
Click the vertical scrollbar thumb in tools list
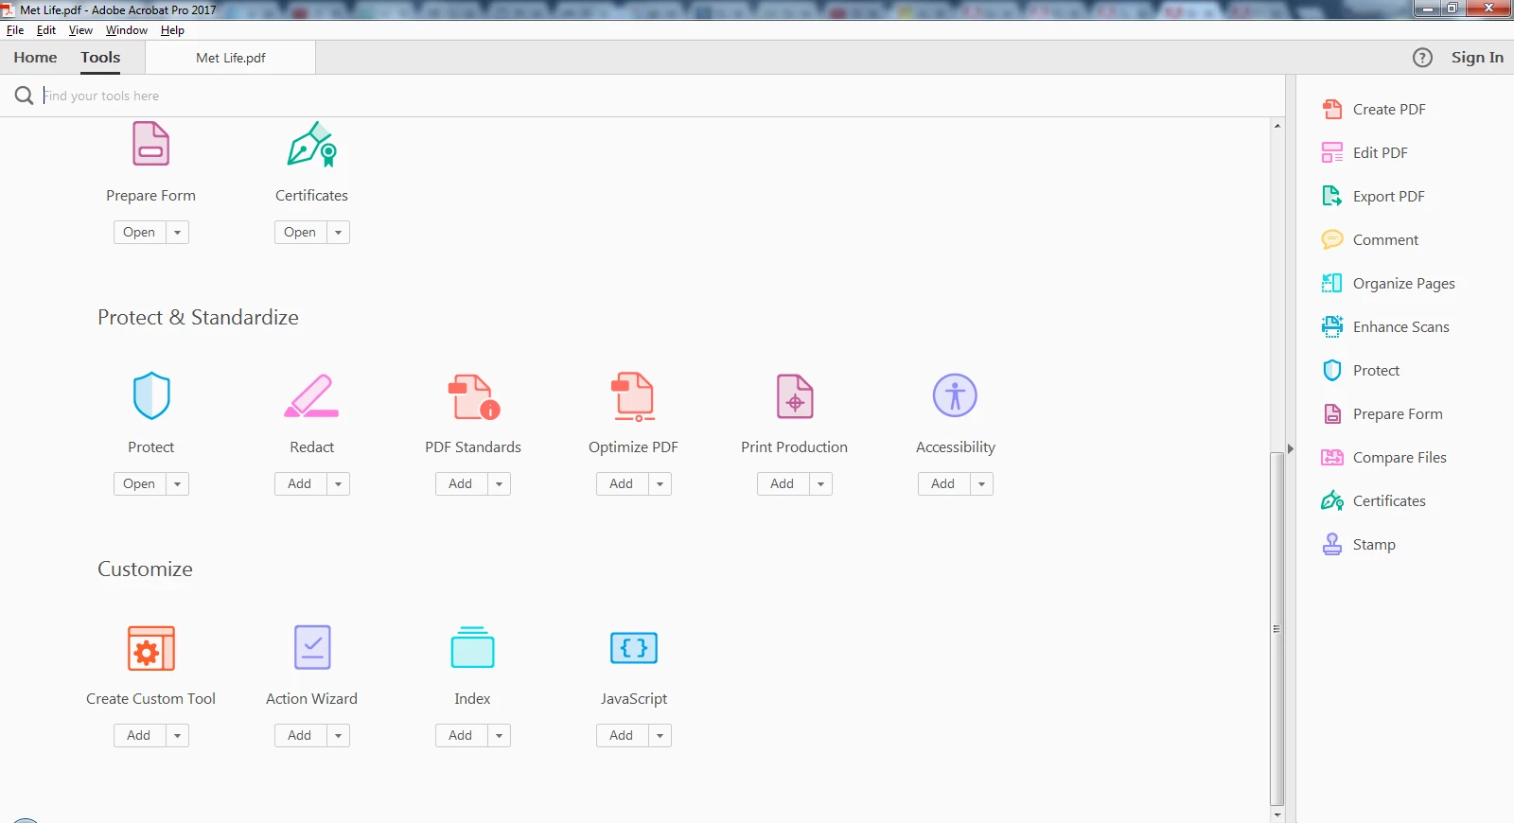click(1276, 628)
